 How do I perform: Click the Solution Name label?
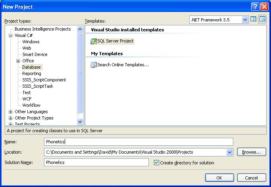coord(19,163)
